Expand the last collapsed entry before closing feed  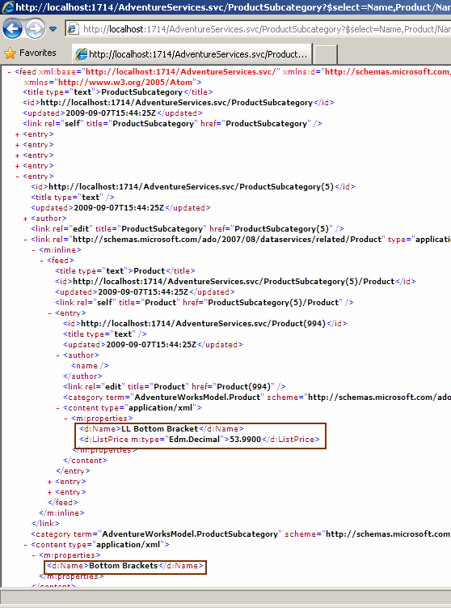click(49, 492)
